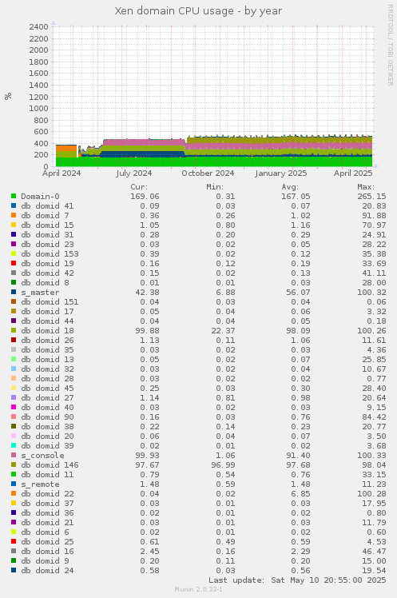Click the s_master current value '42.38'
The height and width of the screenshot is (598, 397).
click(x=147, y=293)
